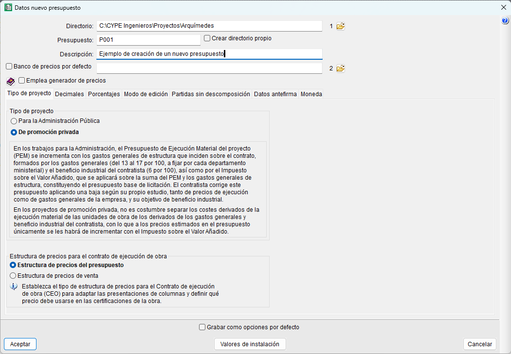
Task: Click the empty Banco de precios field
Action: point(209,68)
